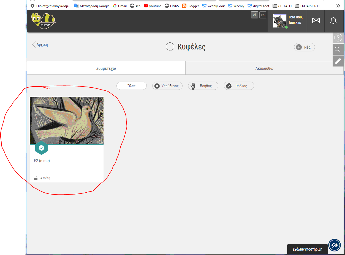Image resolution: width=345 pixels, height=255 pixels.
Task: Click the Γεια σου, fouskas greeting
Action: coord(296,20)
